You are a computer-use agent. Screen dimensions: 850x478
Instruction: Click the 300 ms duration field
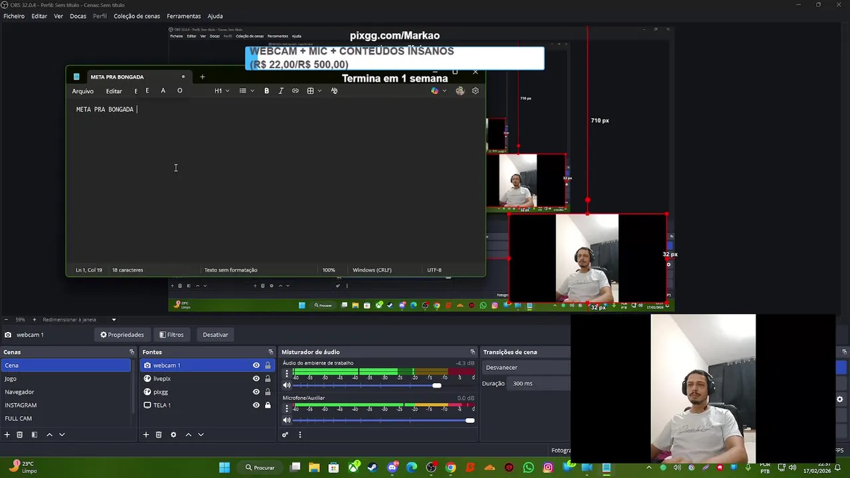point(539,383)
